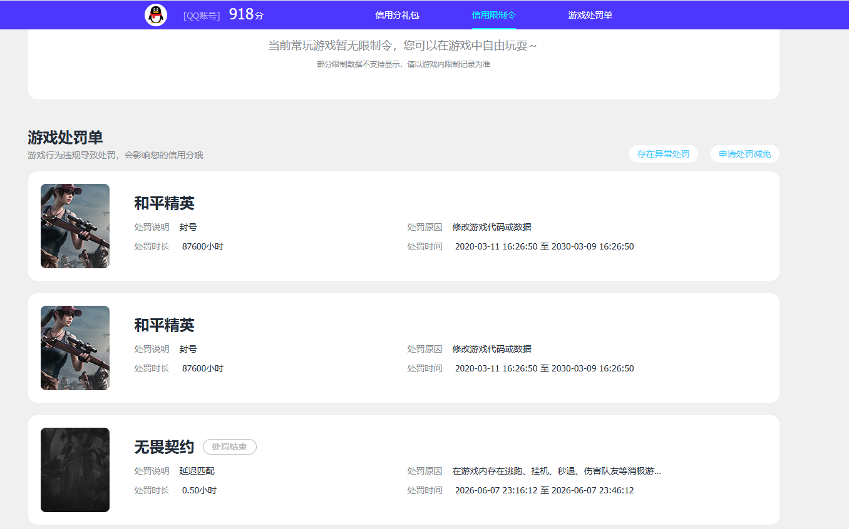Click the 存在异常处罚 button
Screen dimensions: 849x529
(664, 154)
